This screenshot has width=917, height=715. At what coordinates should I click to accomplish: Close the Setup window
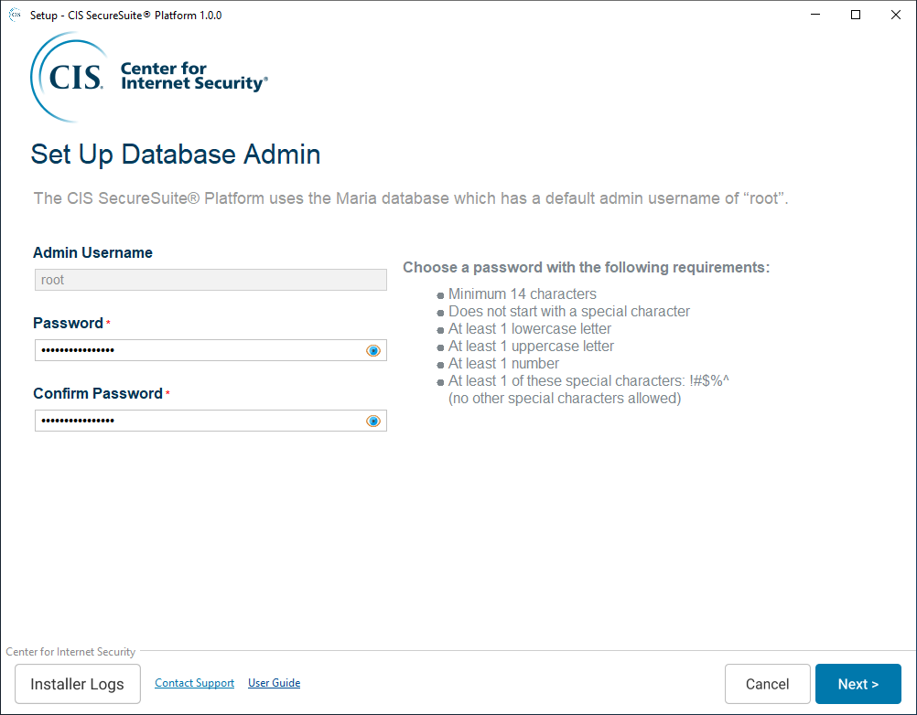pyautogui.click(x=895, y=15)
